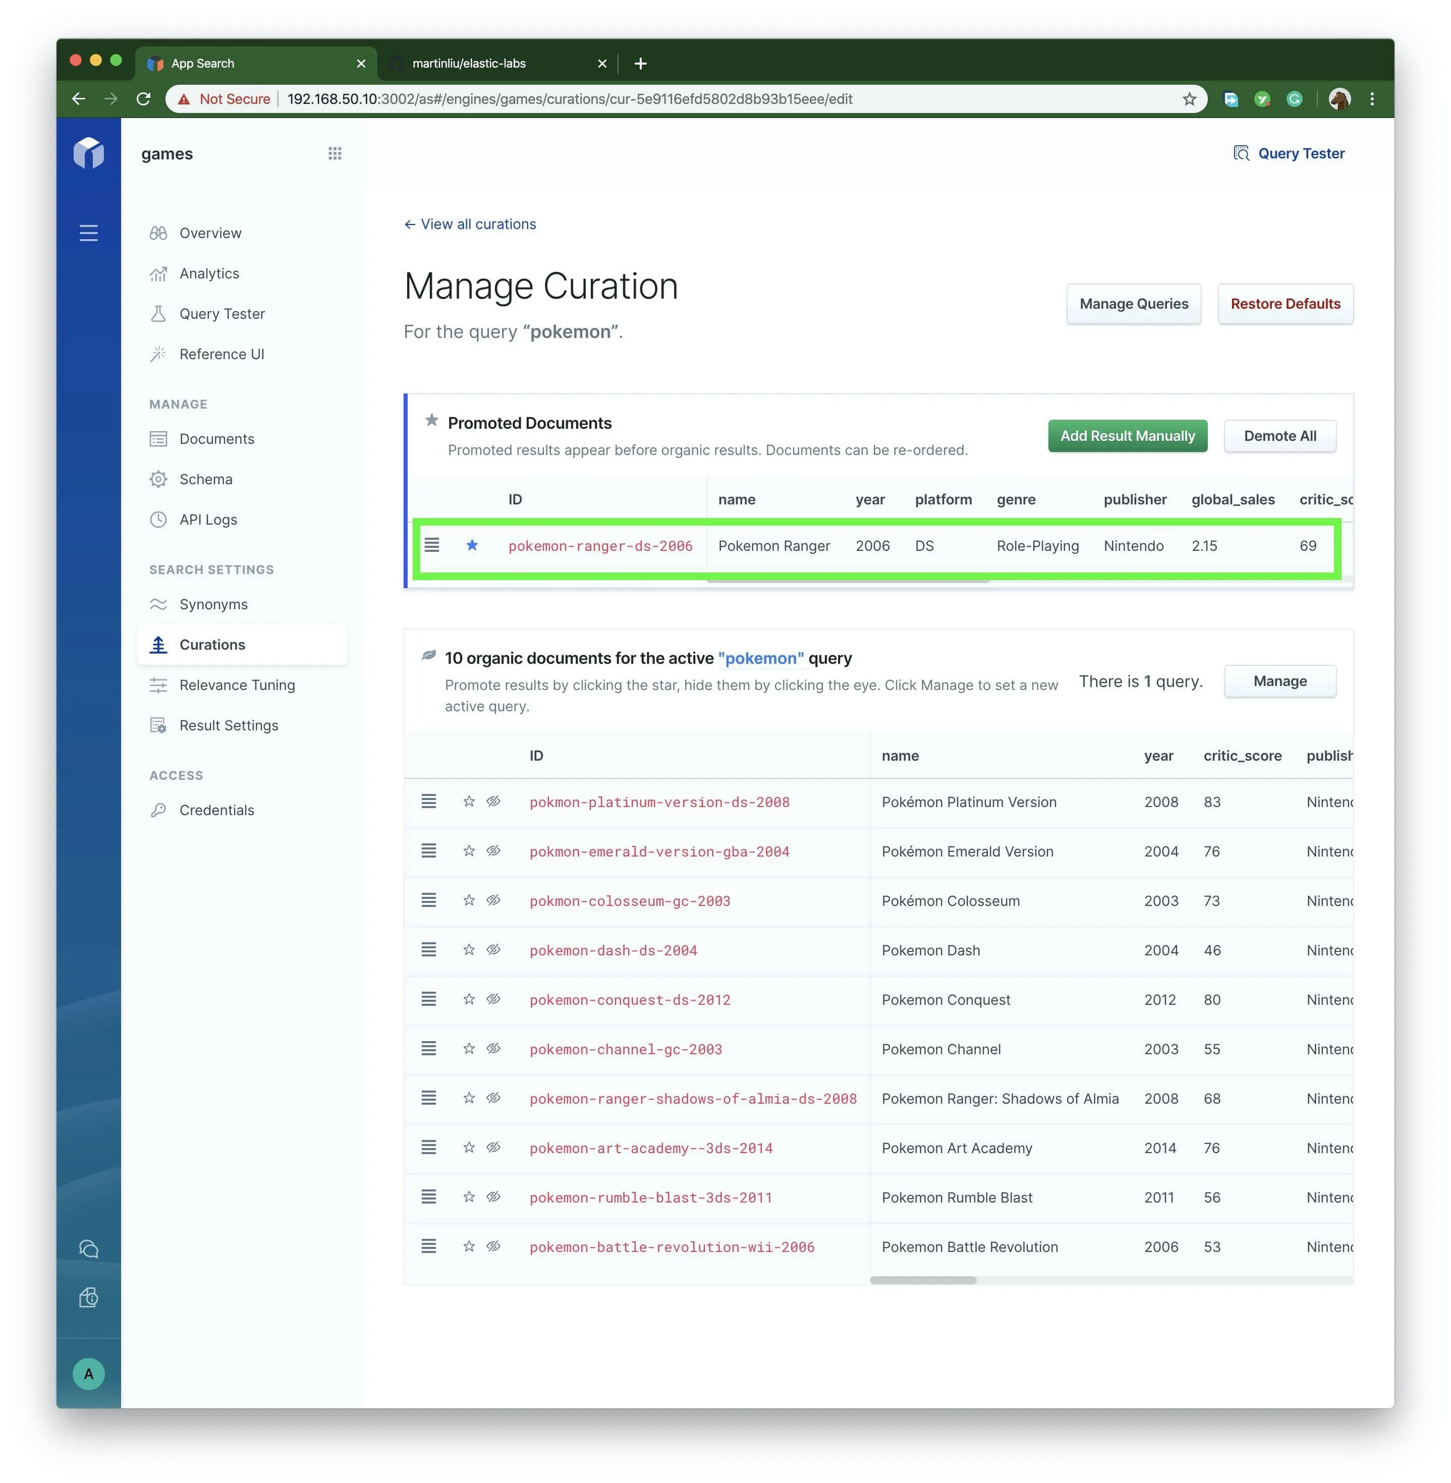
Task: Click Restore Defaults button
Action: [1285, 304]
